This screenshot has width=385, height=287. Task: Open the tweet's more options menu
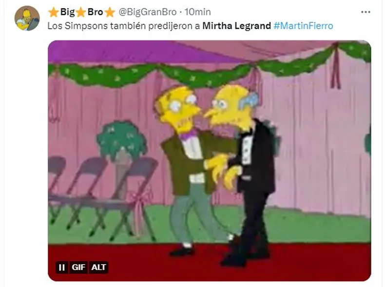coord(366,12)
